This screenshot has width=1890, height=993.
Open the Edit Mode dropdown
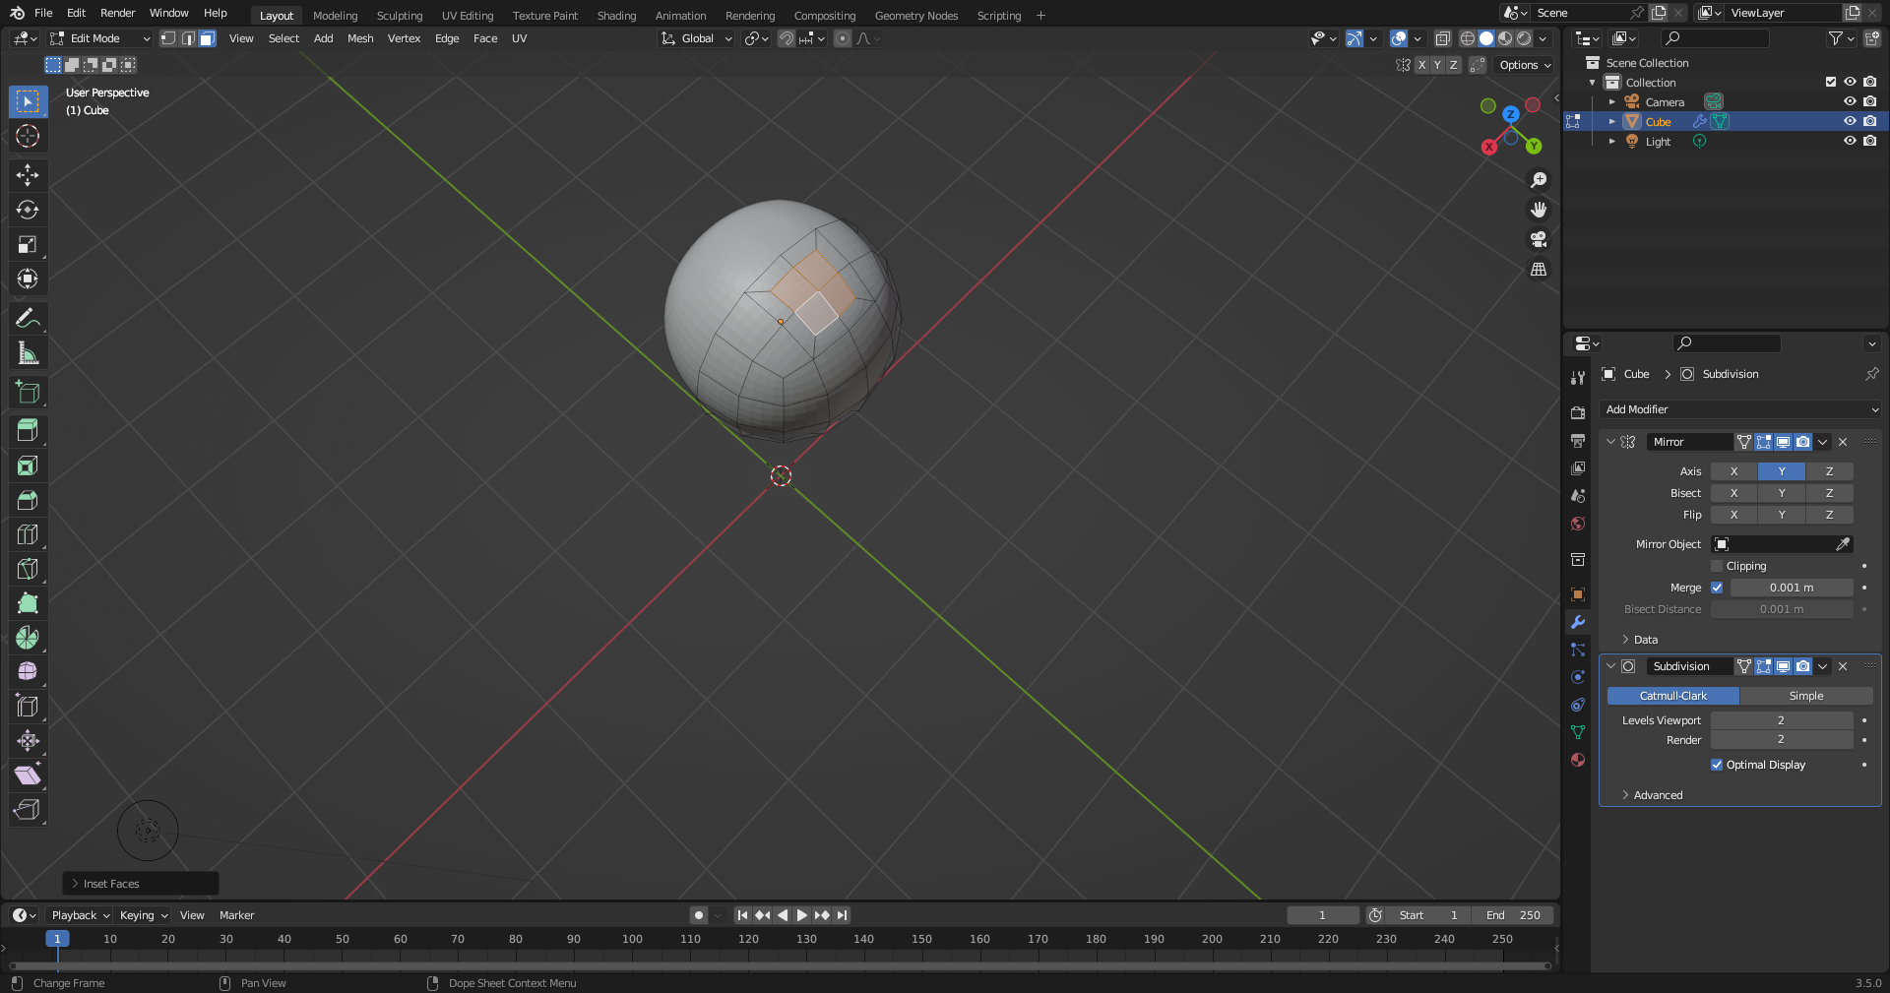99,38
